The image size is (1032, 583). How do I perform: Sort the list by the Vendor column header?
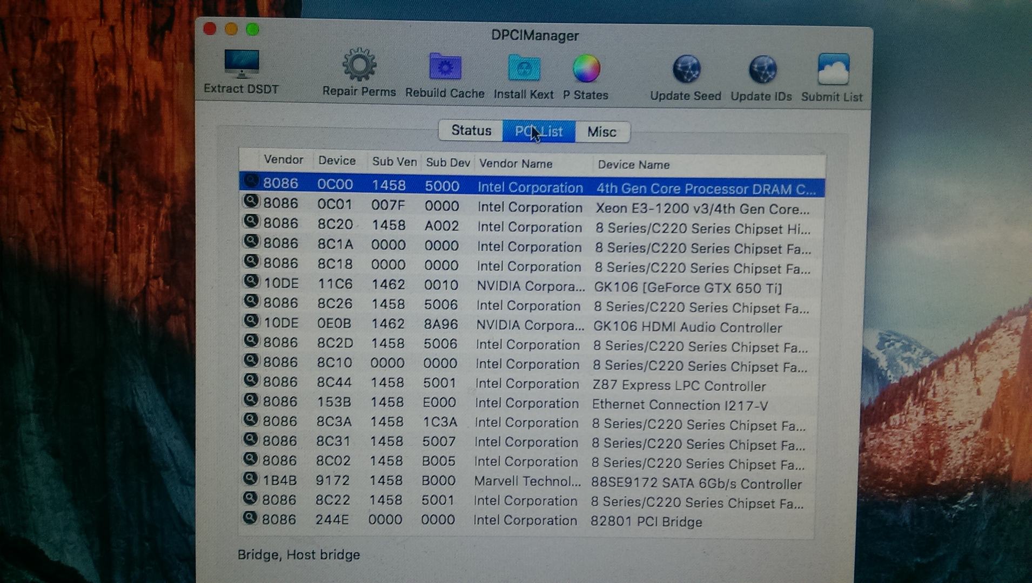[284, 160]
